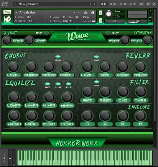Open instrument info with the i icon
This screenshot has height=167, width=158.
(93, 13)
